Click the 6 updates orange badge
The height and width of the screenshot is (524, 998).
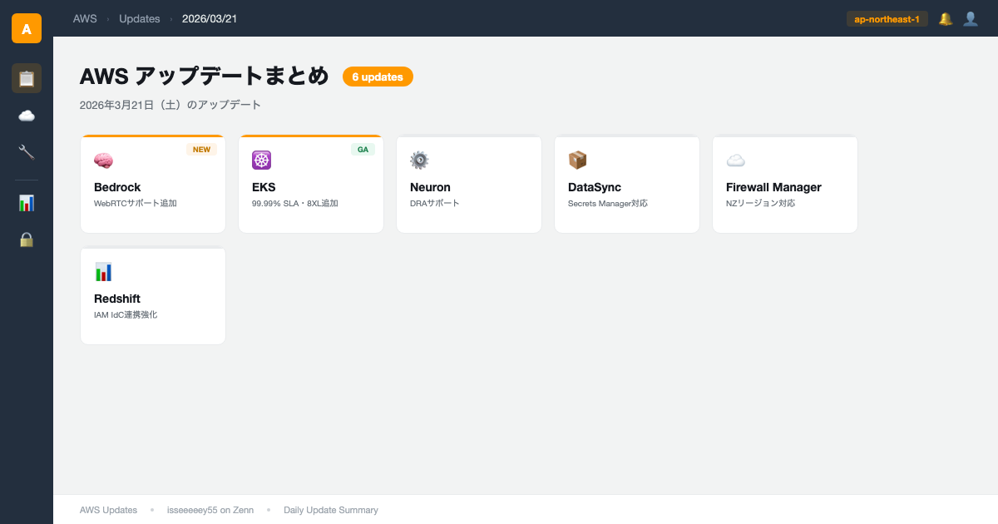378,77
